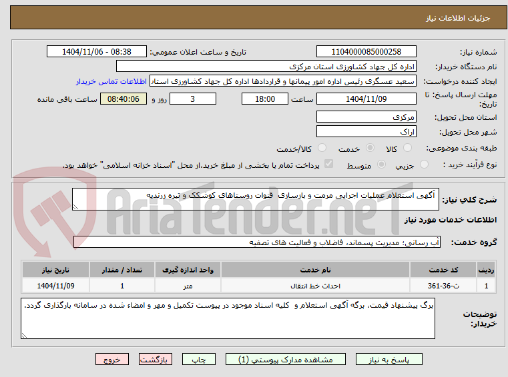Image resolution: width=508 pixels, height=377 pixels.
Task: Click the شماره نیاز number field
Action: [366, 51]
